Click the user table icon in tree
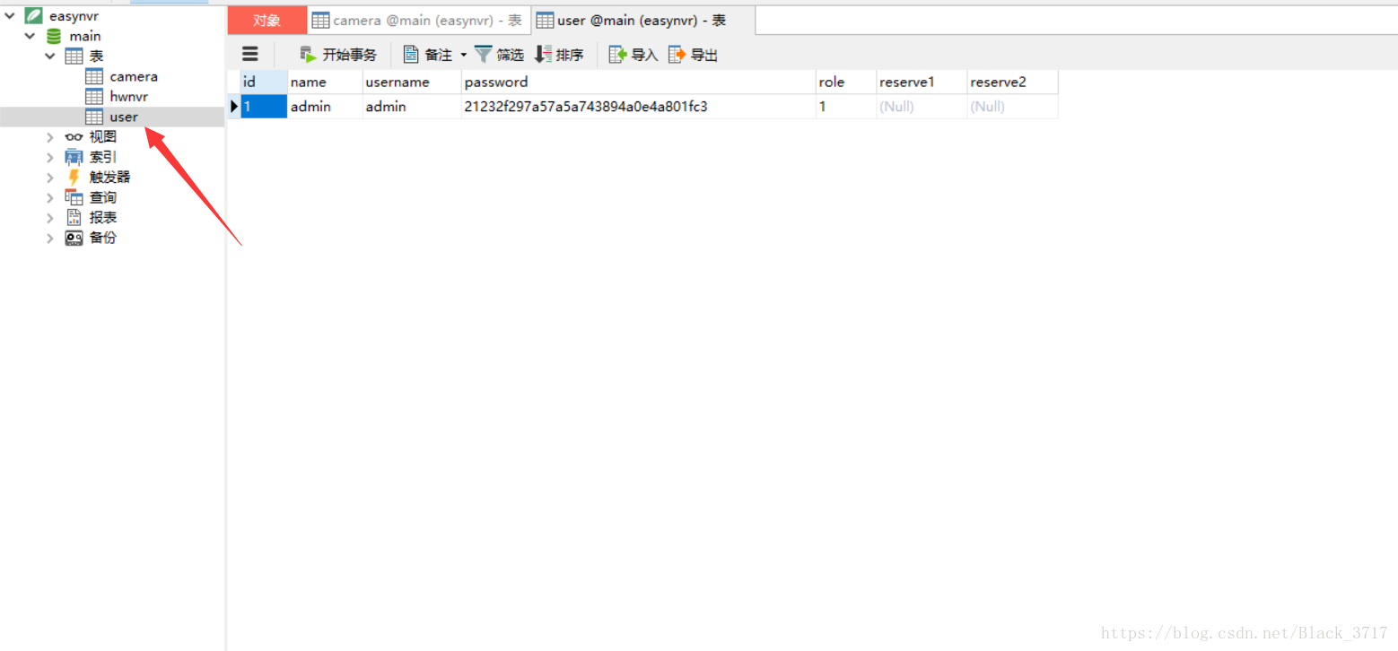Image resolution: width=1398 pixels, height=651 pixels. pos(94,117)
